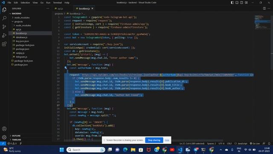Viewport: 273px width, 154px height.
Task: Click the Split Editor icon
Action: click(264, 9)
